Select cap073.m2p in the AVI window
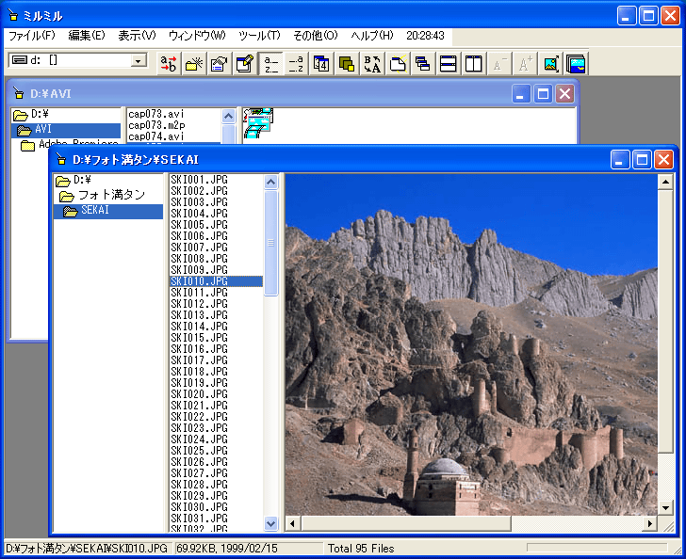The image size is (686, 559). pyautogui.click(x=156, y=125)
